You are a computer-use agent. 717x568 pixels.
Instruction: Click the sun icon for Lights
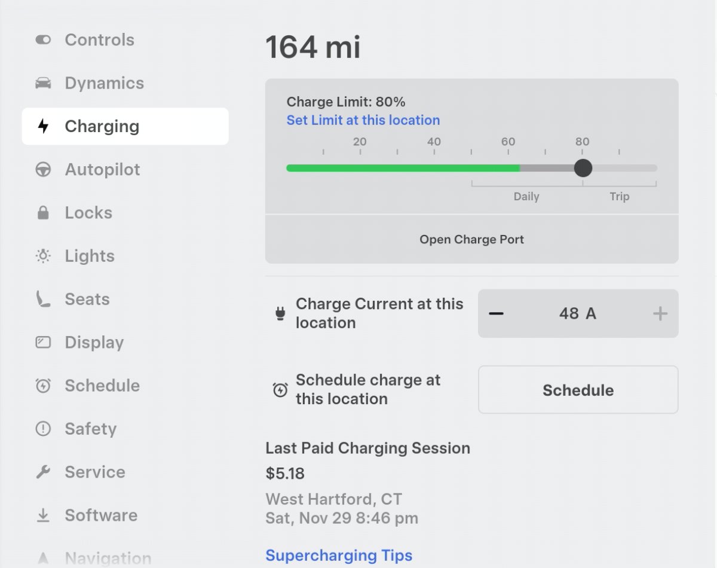coord(43,256)
